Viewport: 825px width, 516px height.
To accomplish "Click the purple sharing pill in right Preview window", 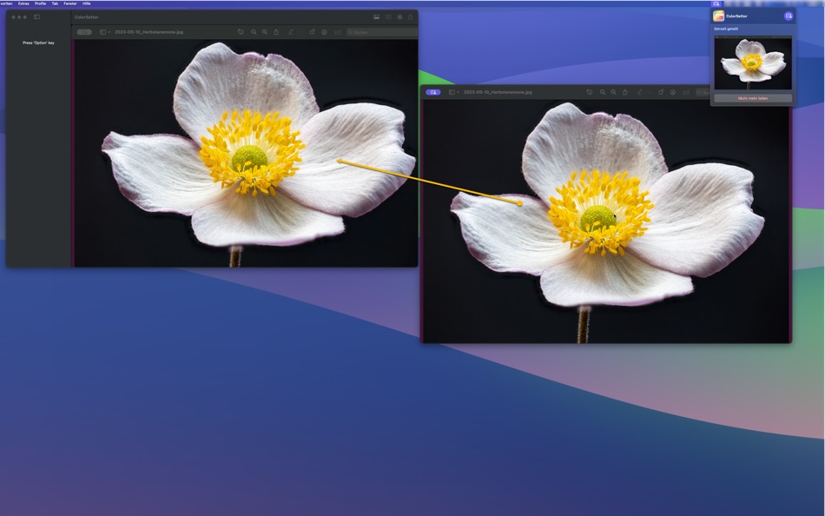I will pos(433,92).
